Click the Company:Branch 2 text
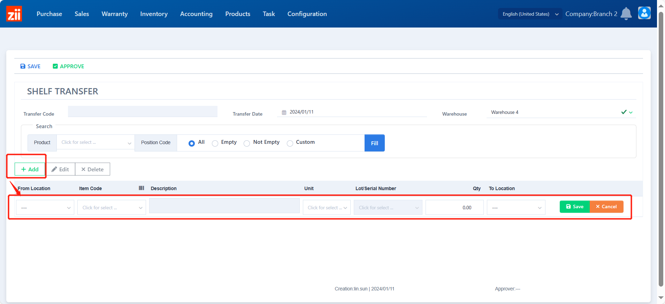 click(x=591, y=14)
